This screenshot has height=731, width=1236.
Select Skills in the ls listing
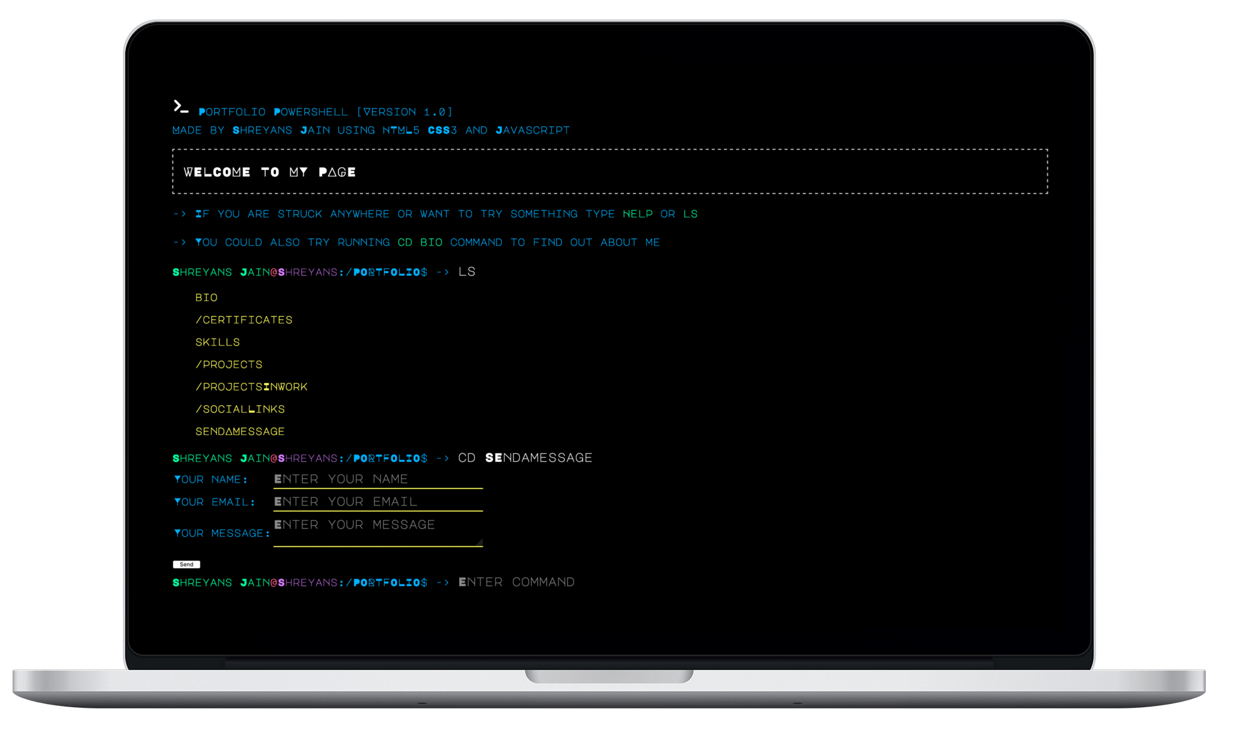[218, 342]
